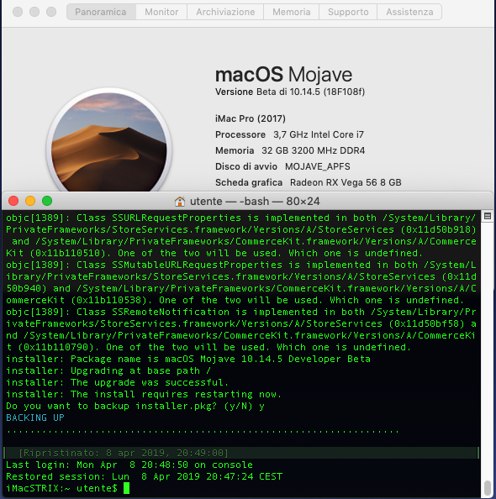Click the 'iMacSTRIX:~ utente$' prompt line
This screenshot has width=496, height=499.
(x=61, y=488)
